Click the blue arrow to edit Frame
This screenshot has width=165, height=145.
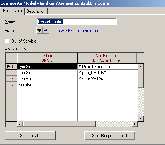coord(46,31)
